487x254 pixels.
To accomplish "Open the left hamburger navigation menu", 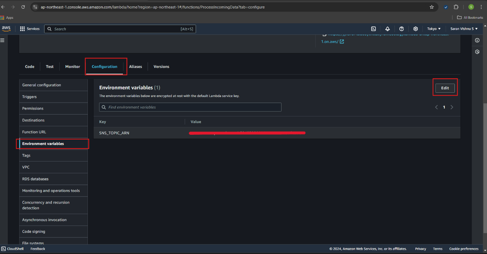I will tap(2, 41).
